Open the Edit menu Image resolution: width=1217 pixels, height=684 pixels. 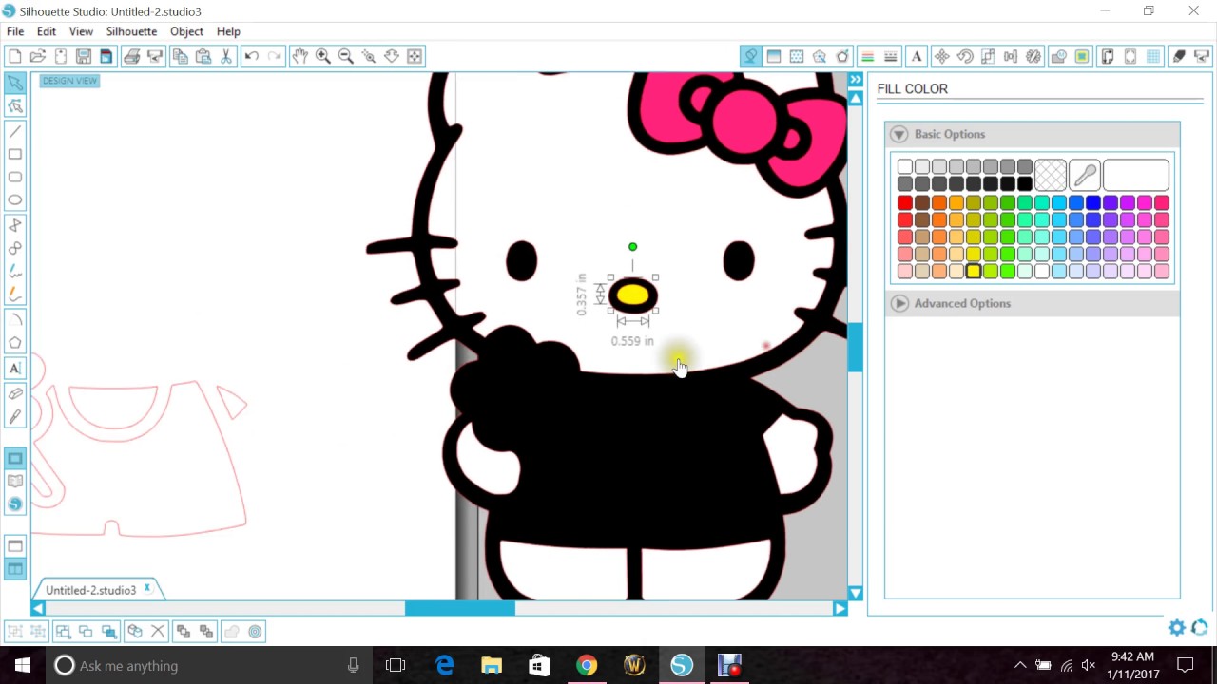pos(47,31)
